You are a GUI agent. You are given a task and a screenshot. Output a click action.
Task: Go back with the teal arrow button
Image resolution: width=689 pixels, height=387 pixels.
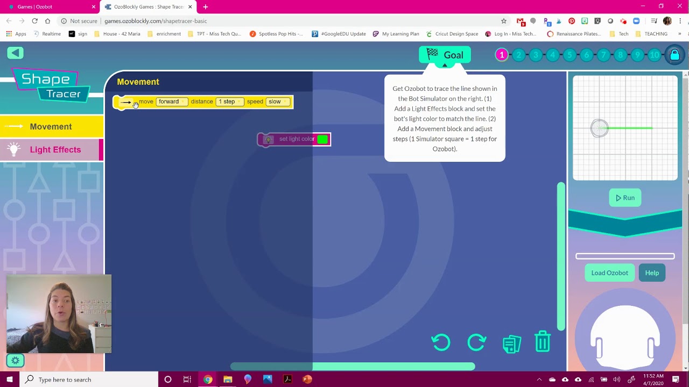15,53
